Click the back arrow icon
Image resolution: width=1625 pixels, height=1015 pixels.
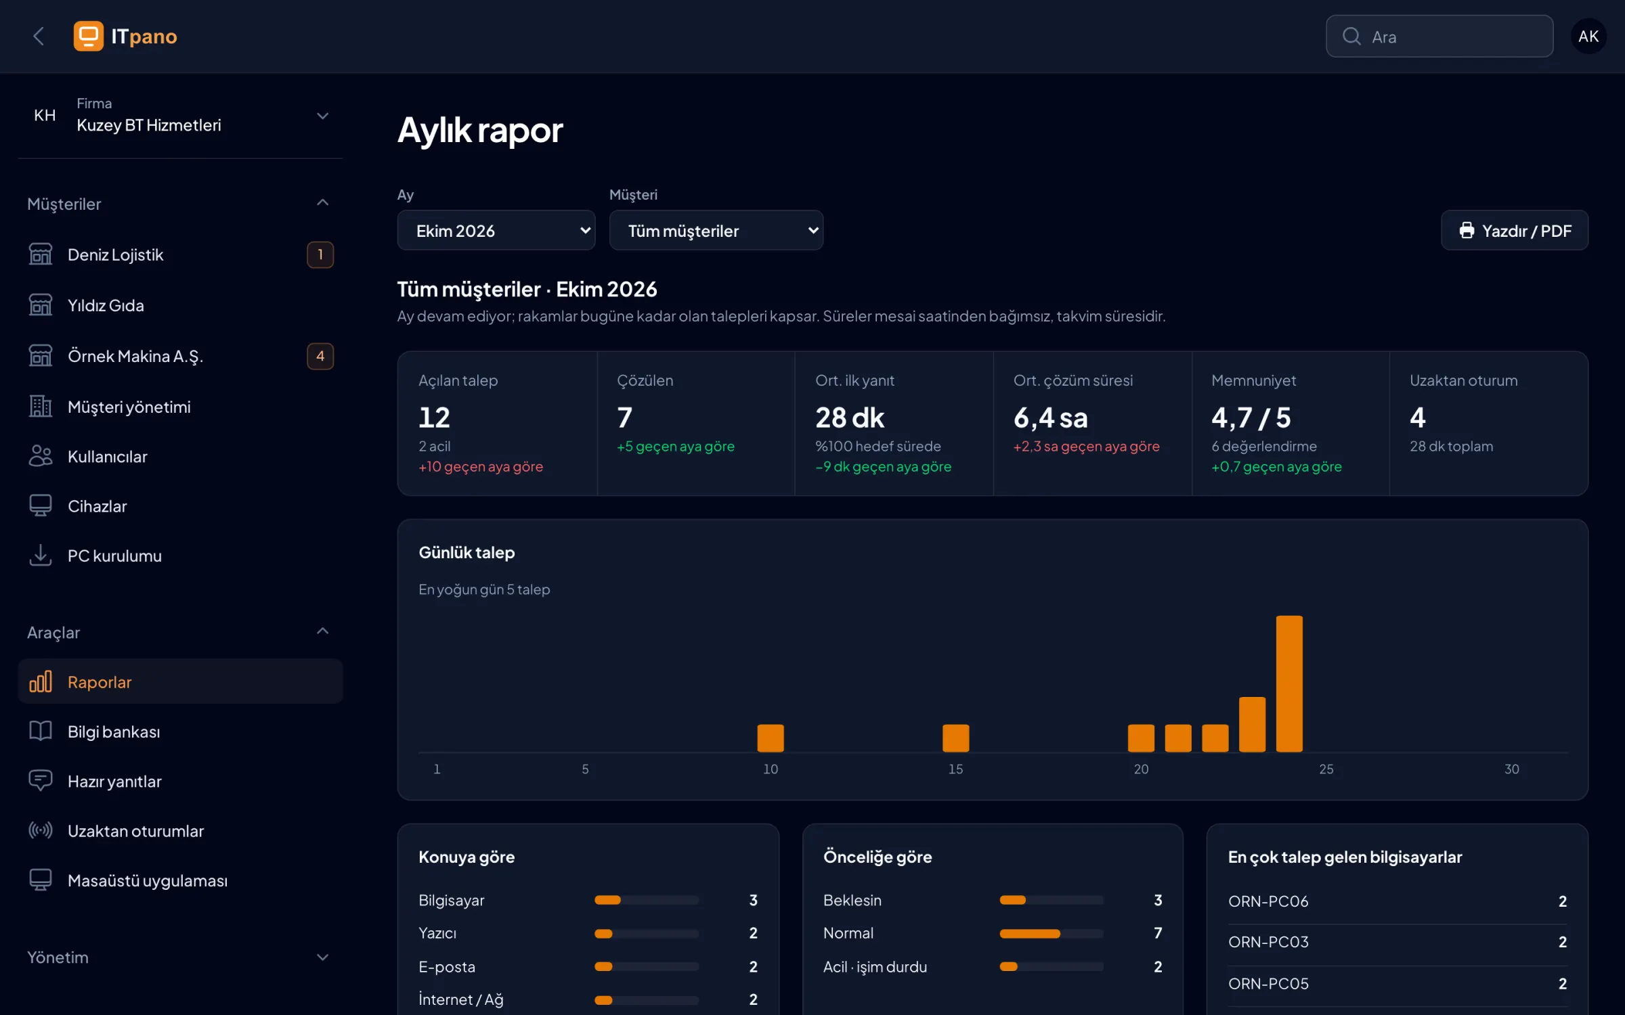click(39, 36)
